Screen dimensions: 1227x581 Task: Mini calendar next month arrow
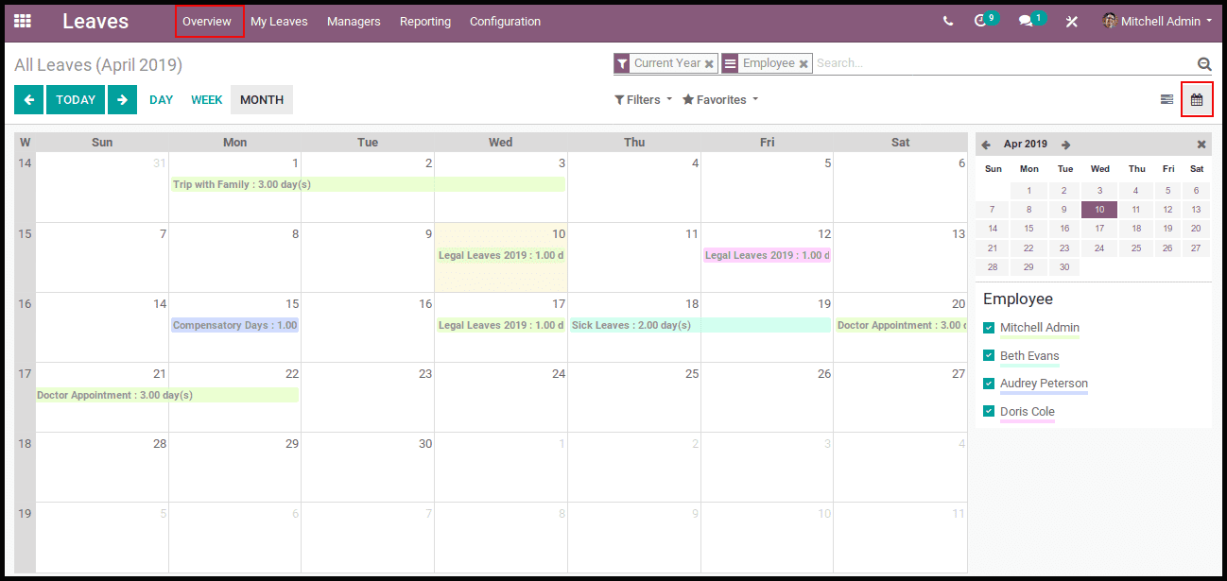coord(1065,145)
